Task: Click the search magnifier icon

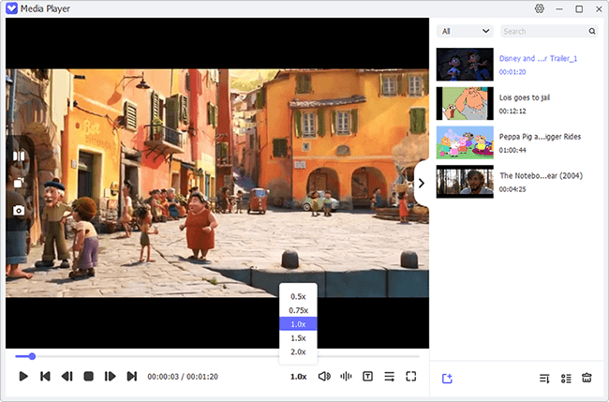Action: (592, 31)
